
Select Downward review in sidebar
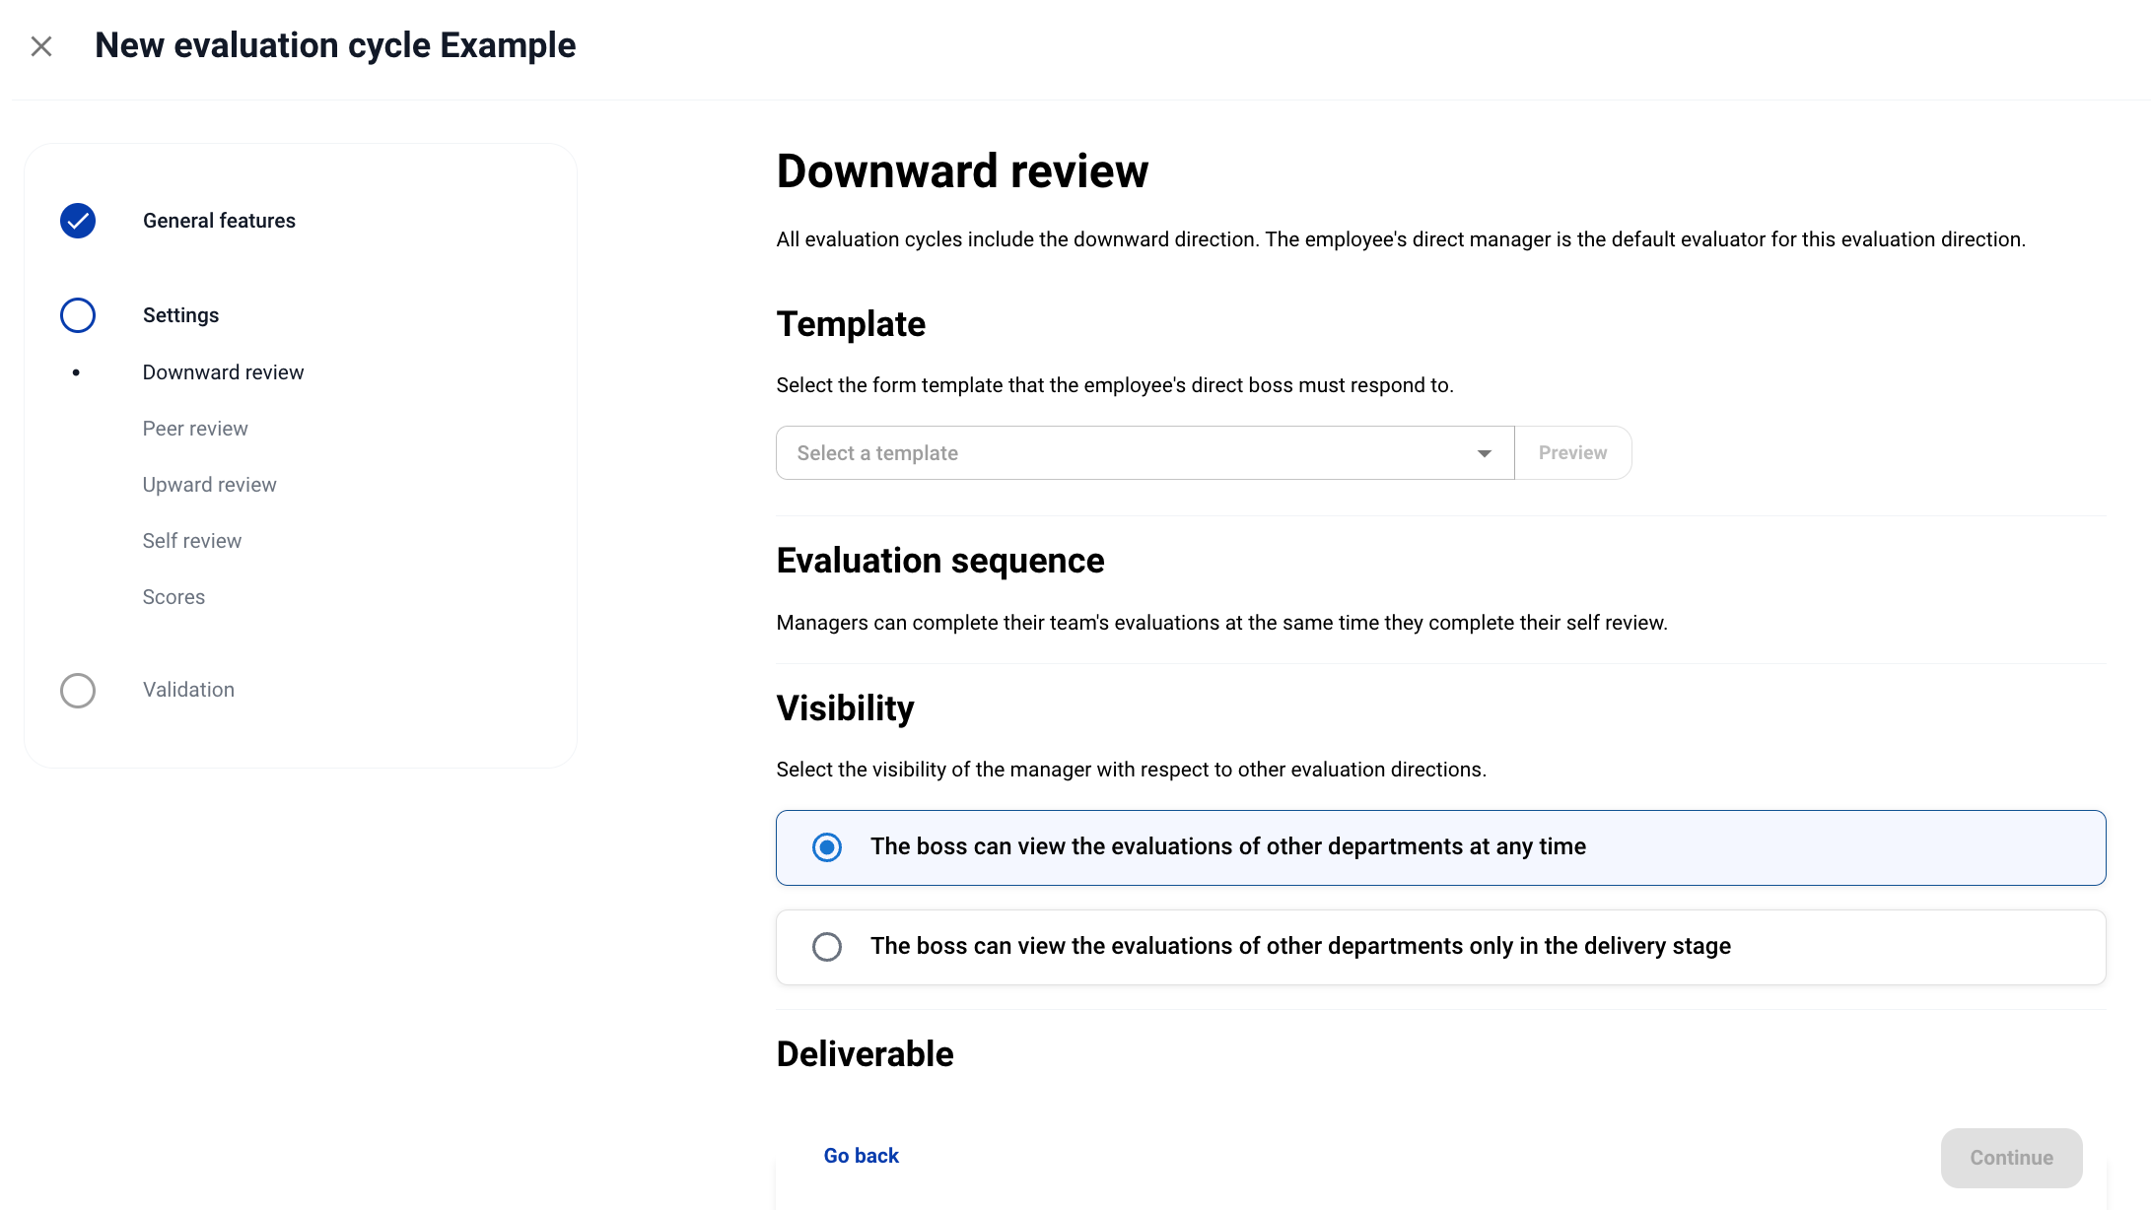[x=223, y=372]
